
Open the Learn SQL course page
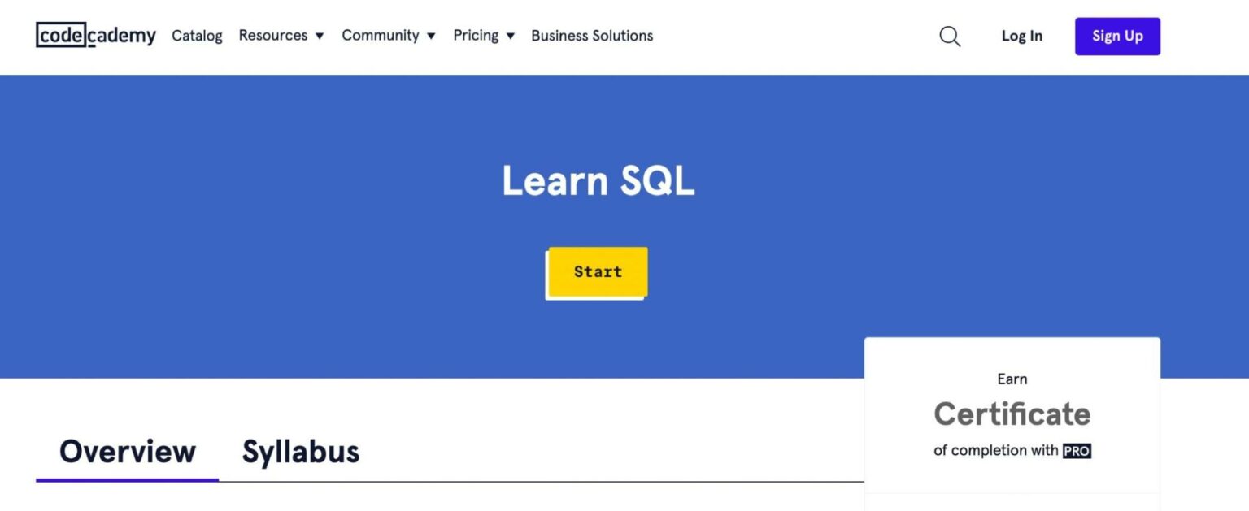click(598, 180)
